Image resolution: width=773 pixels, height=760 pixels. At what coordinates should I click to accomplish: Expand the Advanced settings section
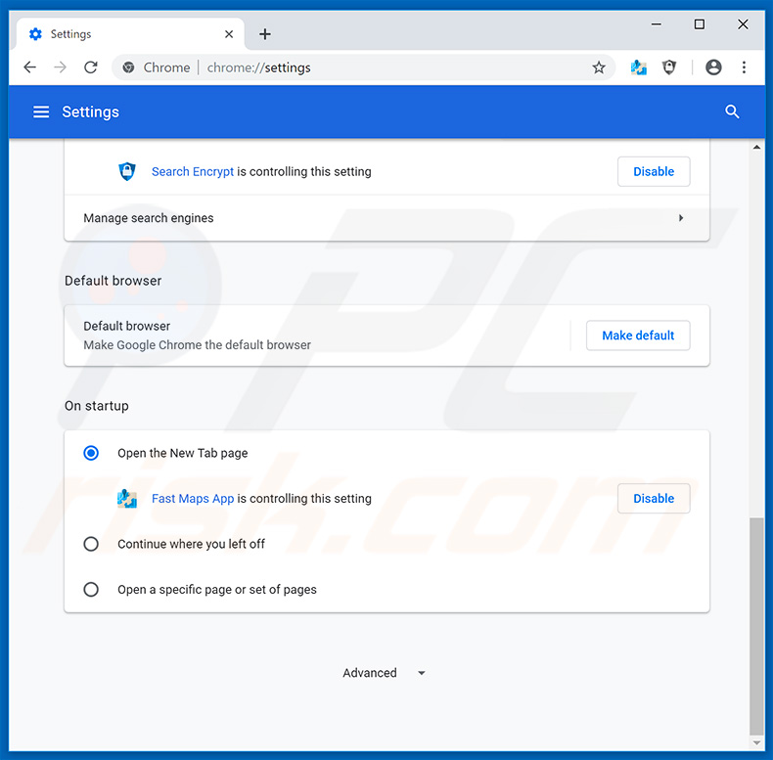coord(385,673)
